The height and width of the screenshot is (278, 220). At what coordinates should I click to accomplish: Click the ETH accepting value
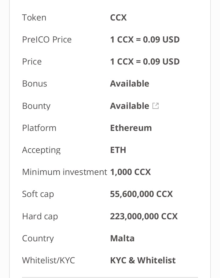coord(118,150)
